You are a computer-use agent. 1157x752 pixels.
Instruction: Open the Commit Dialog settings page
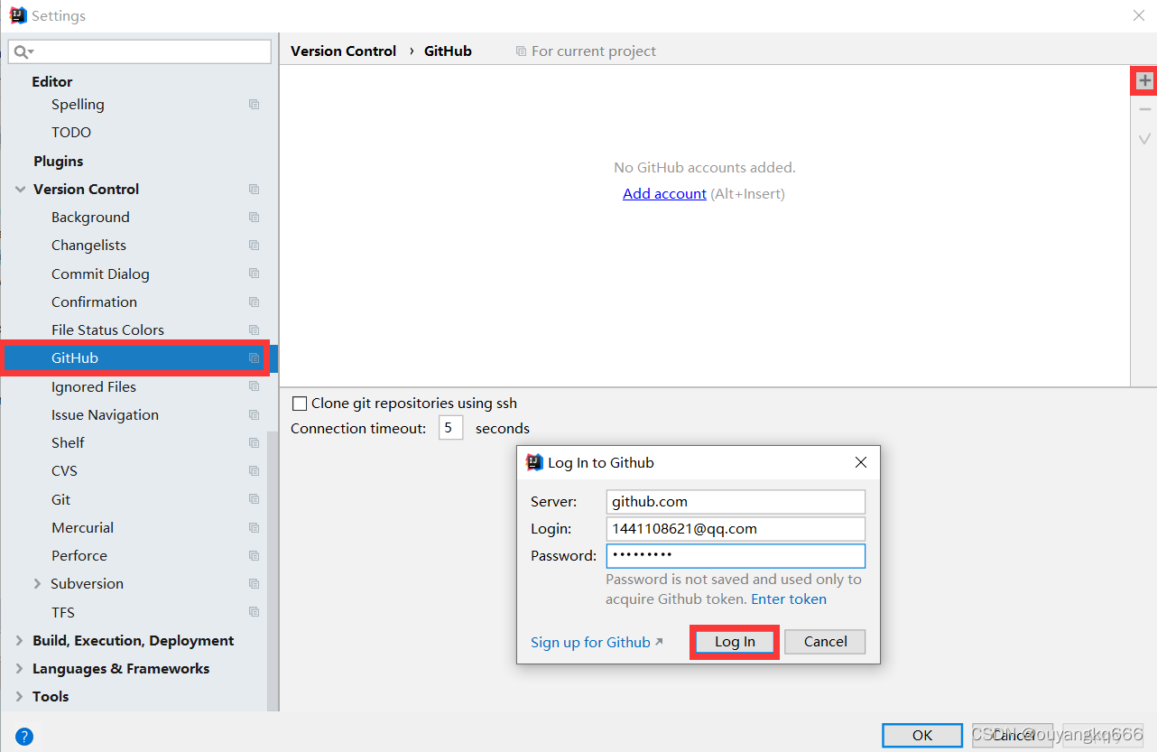[100, 274]
